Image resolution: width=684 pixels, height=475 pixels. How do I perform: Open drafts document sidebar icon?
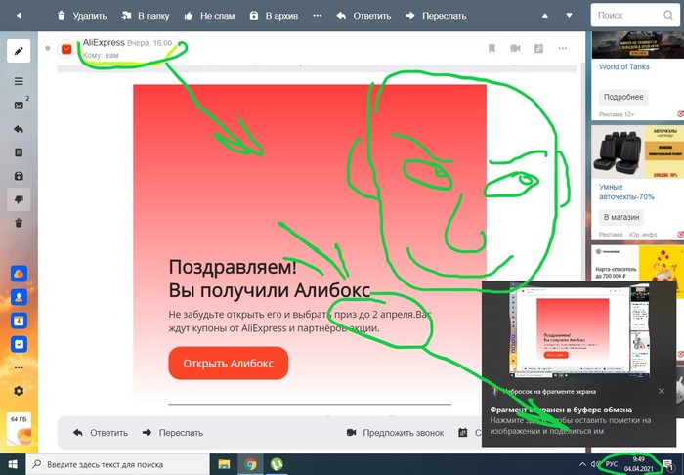pos(19,152)
